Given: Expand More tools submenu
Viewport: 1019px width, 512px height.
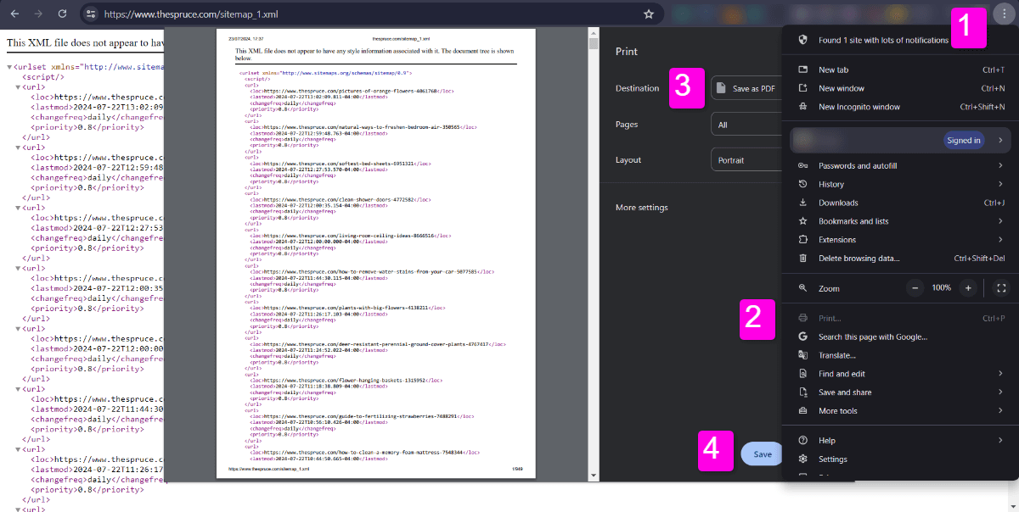Looking at the screenshot, I should click(x=900, y=411).
